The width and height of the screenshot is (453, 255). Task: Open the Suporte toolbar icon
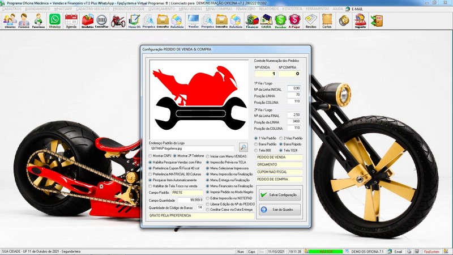[360, 21]
